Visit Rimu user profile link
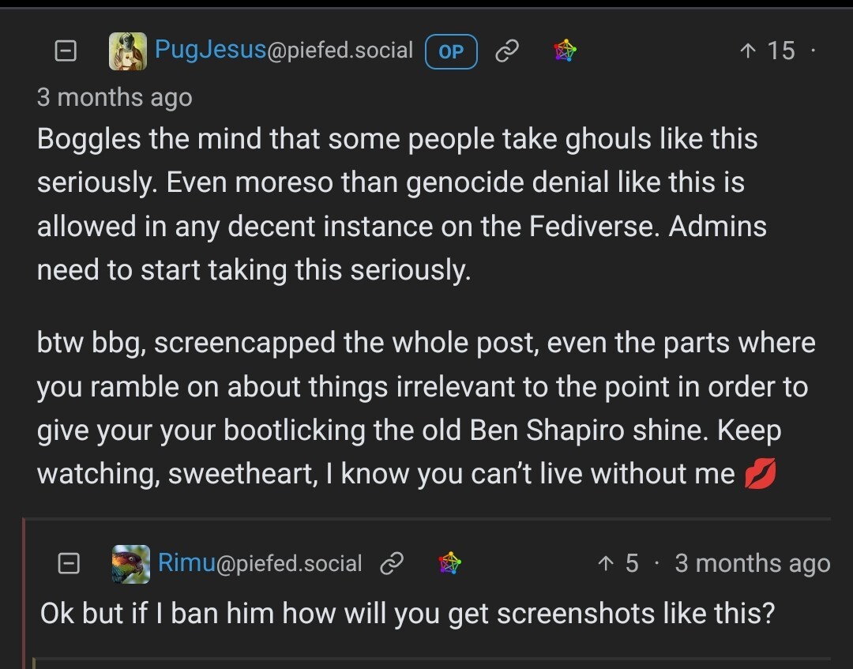853x669 pixels. click(186, 562)
